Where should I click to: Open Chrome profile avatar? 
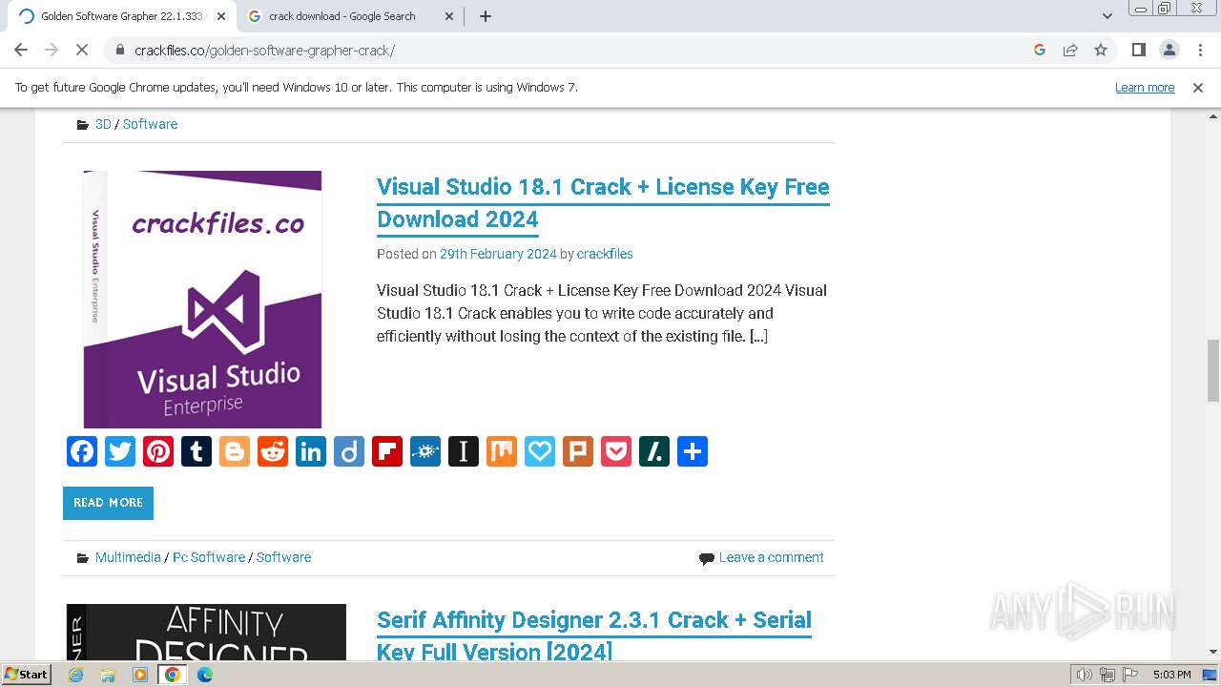point(1169,50)
